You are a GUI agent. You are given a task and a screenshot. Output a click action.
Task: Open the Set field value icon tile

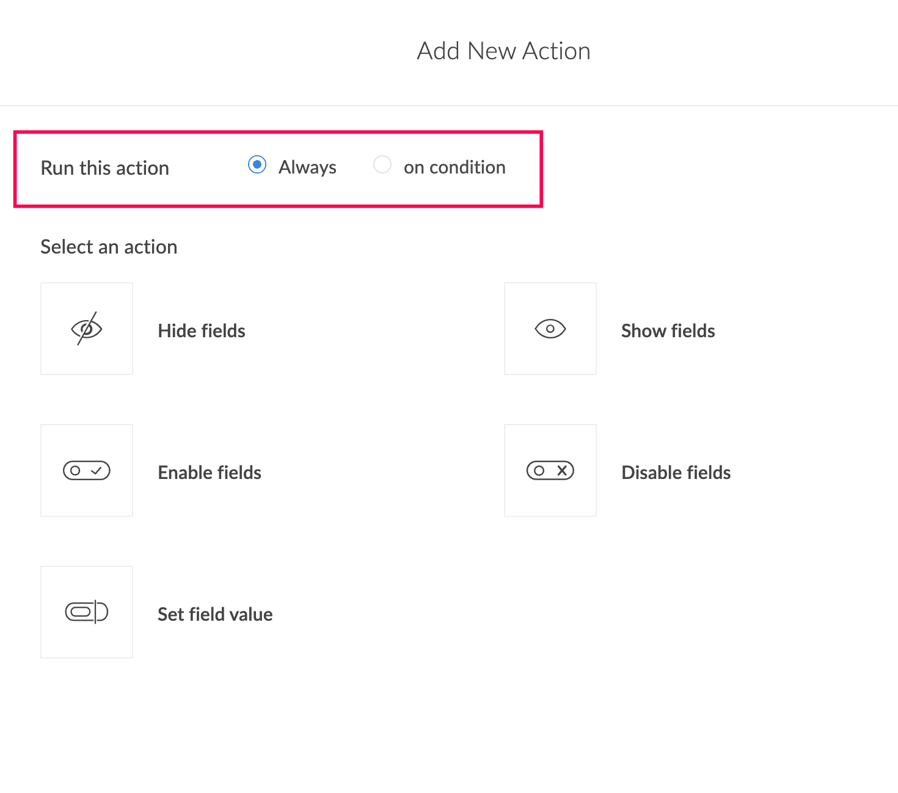pos(87,612)
